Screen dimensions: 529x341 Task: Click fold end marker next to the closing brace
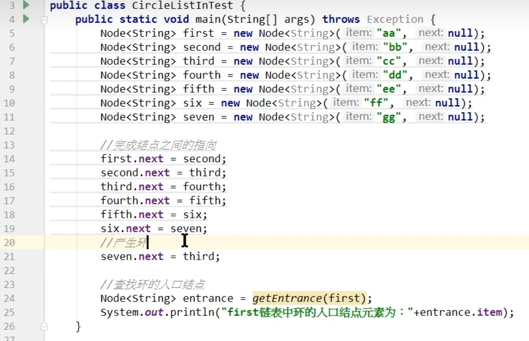click(x=44, y=326)
